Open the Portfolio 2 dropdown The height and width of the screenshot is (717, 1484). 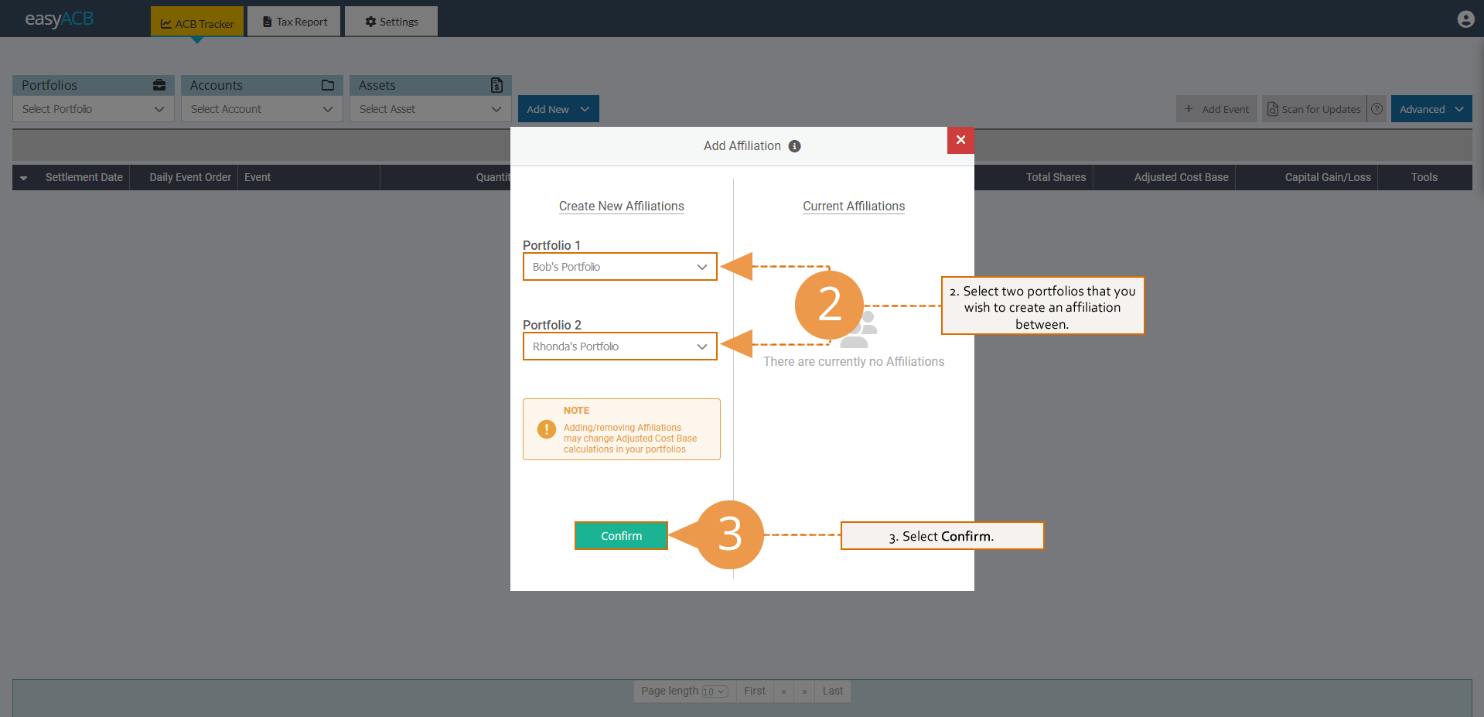pos(619,347)
